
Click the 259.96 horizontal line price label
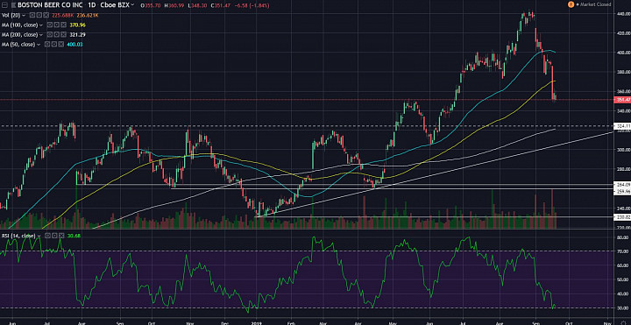point(621,192)
